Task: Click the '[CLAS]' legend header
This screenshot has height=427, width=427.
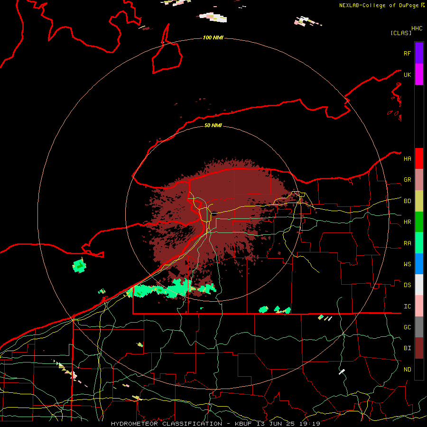Action: pyautogui.click(x=401, y=33)
